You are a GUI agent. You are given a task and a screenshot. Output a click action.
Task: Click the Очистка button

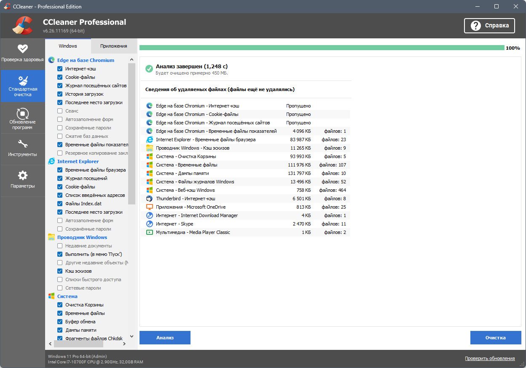pos(495,338)
